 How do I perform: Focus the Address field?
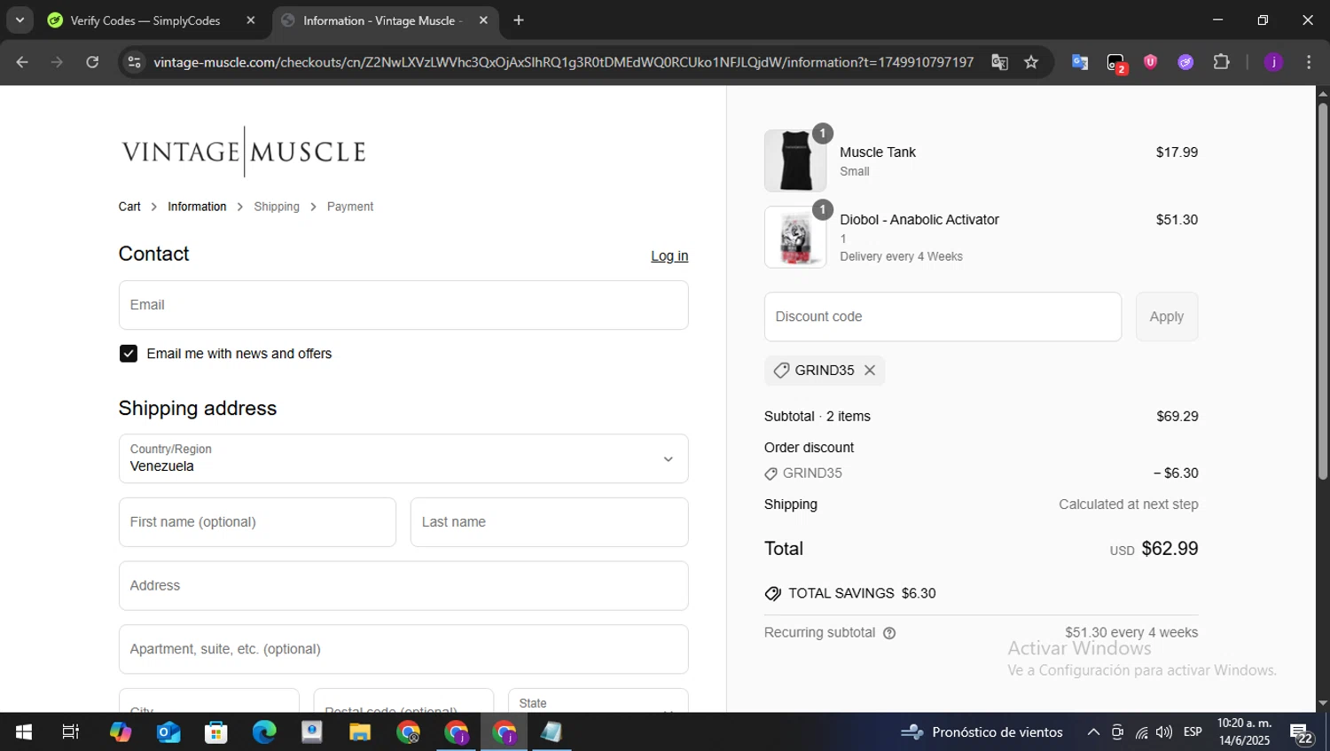pos(403,585)
